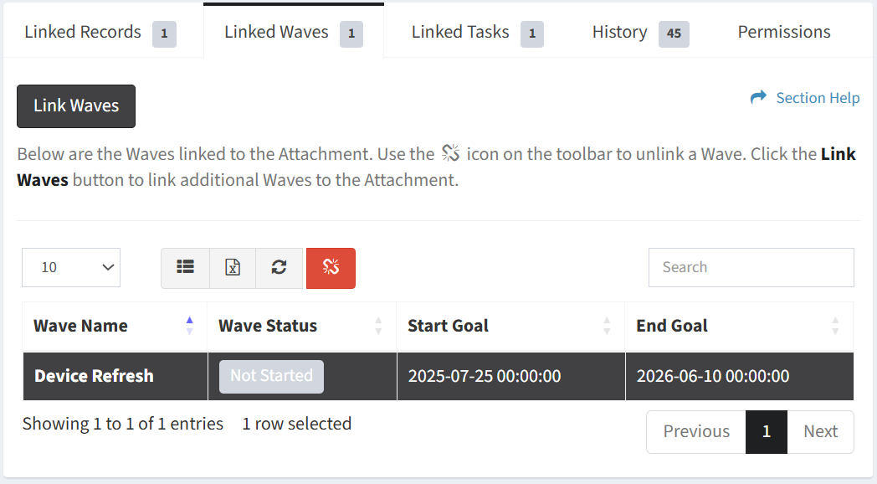
Task: Sort by End Goal column arrows
Action: (835, 326)
